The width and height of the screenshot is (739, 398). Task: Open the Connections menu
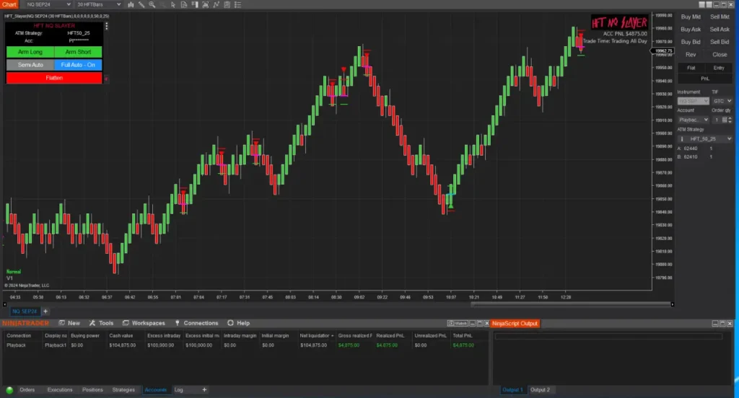point(196,323)
